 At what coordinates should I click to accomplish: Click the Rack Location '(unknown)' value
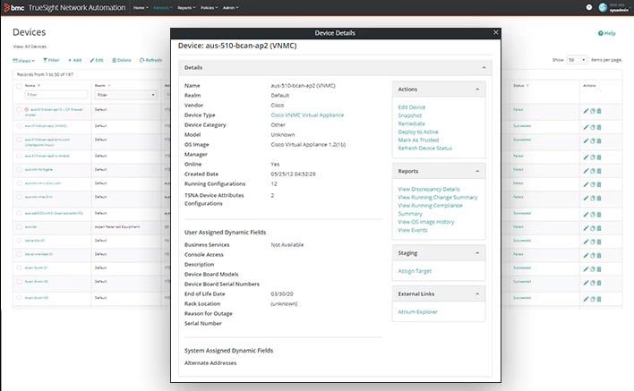[284, 303]
